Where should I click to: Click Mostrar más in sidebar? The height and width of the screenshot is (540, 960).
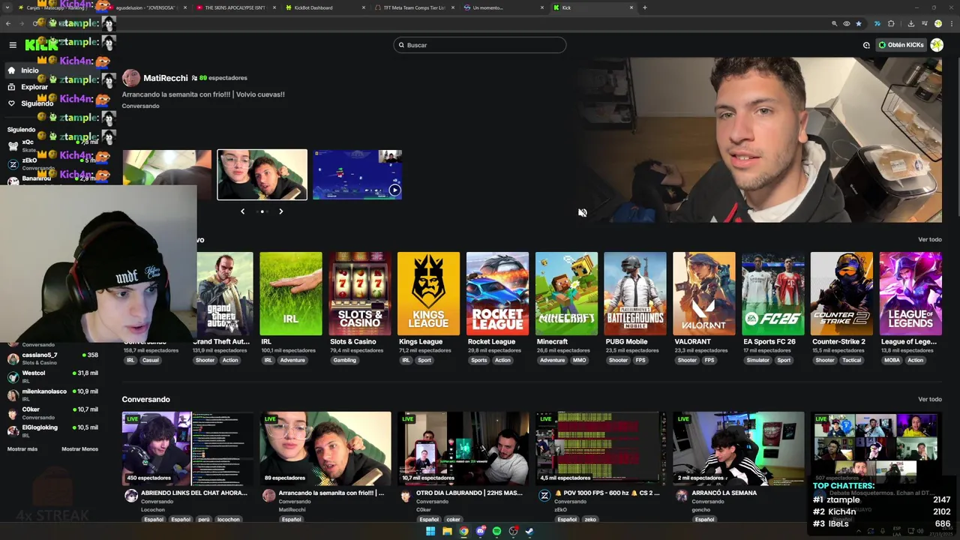(x=22, y=449)
